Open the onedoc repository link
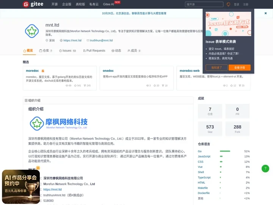 point(108,71)
